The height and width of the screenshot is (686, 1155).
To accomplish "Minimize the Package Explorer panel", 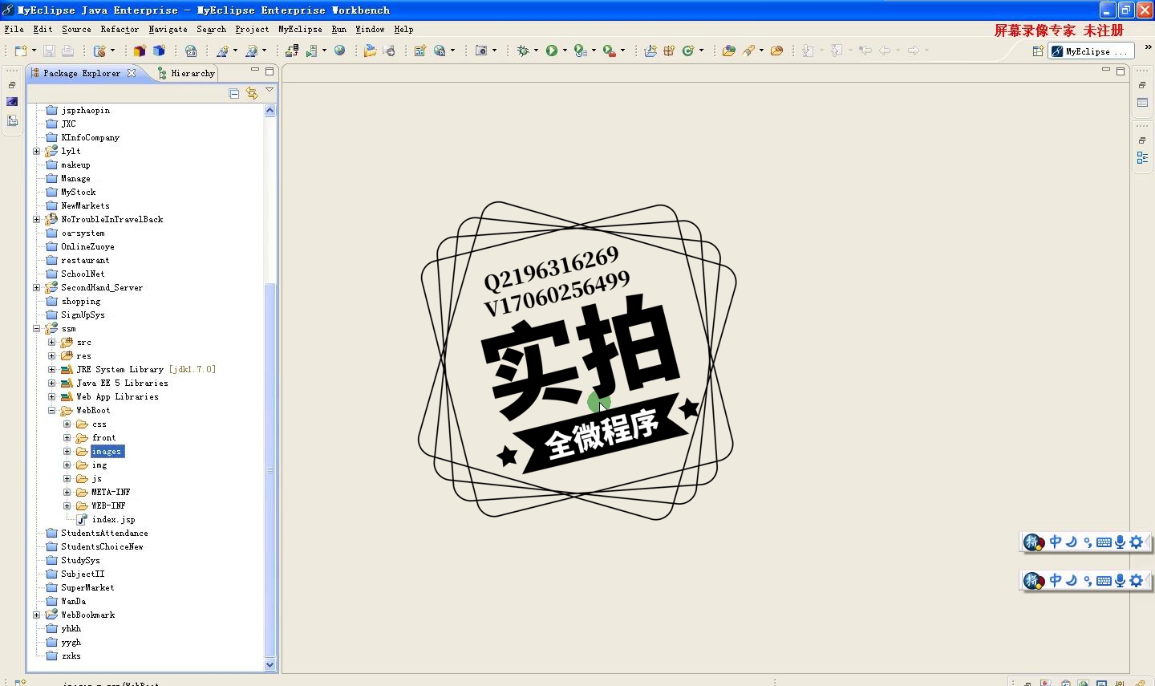I will tap(254, 71).
